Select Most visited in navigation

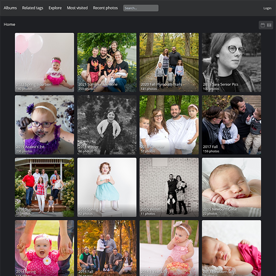[77, 8]
